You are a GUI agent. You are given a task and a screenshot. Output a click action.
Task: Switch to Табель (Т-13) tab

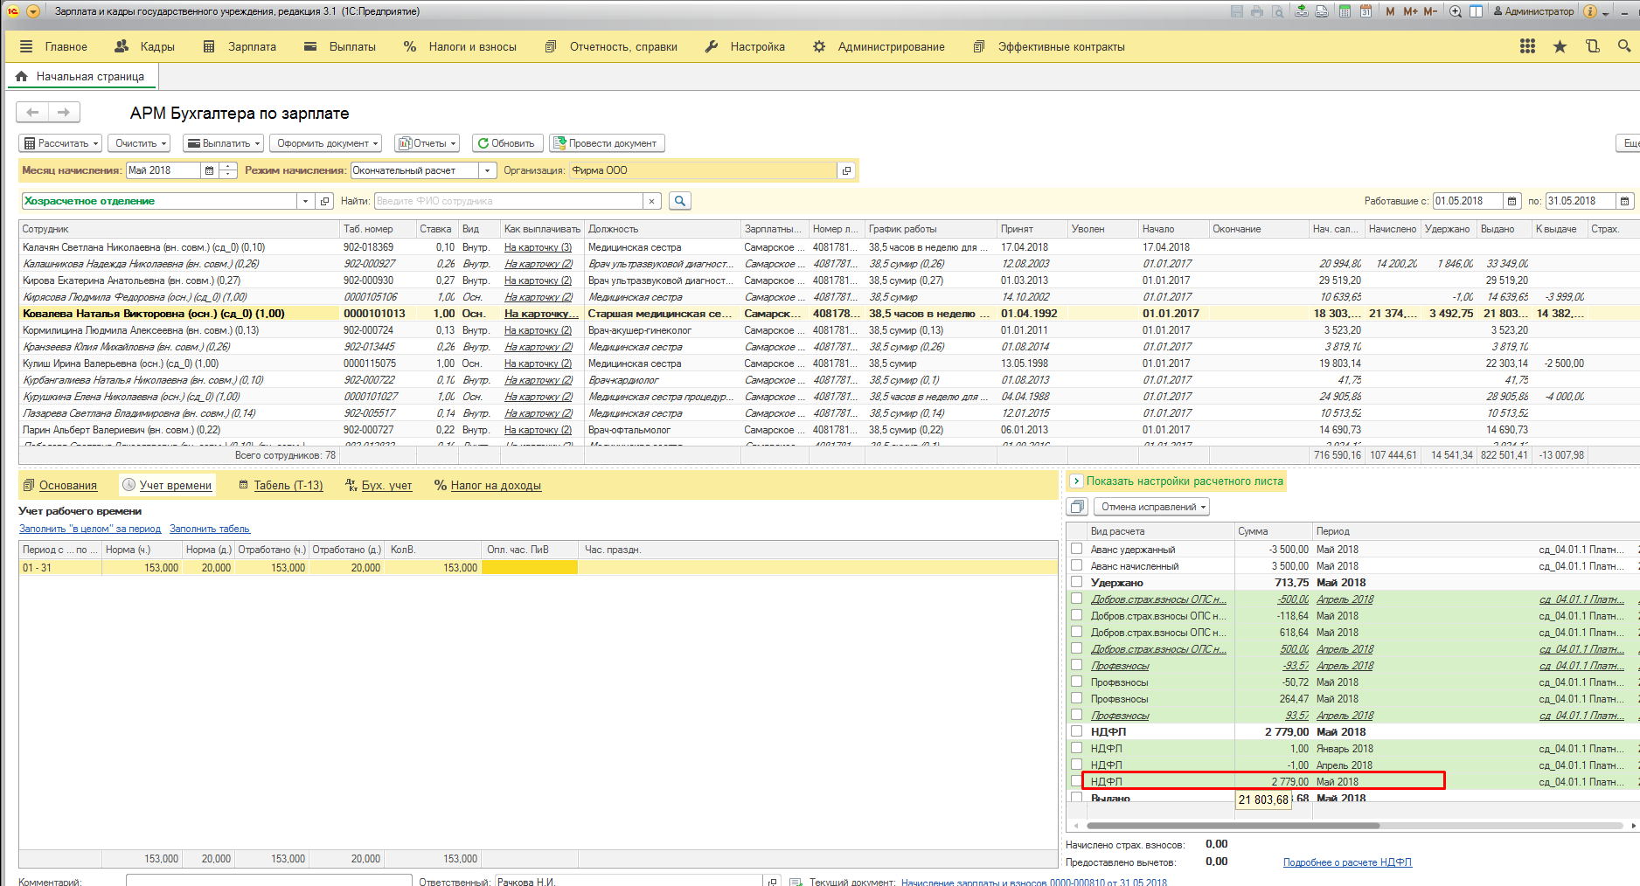(288, 486)
